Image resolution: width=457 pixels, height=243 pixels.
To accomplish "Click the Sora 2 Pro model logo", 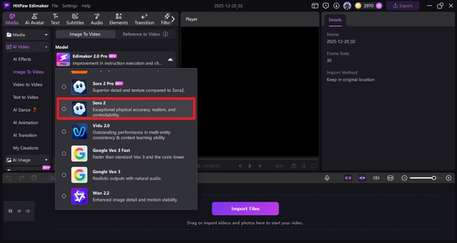I will [79, 87].
